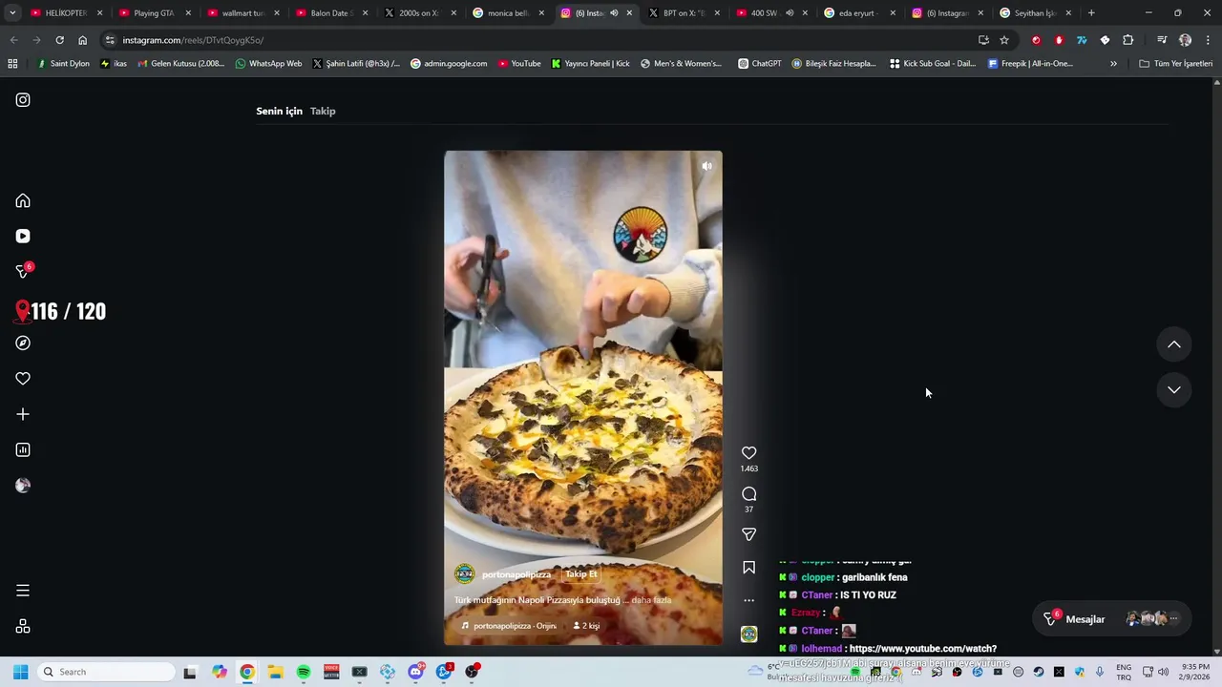
Task: Switch to the 'Seyithan' browser tab
Action: pos(1035,13)
